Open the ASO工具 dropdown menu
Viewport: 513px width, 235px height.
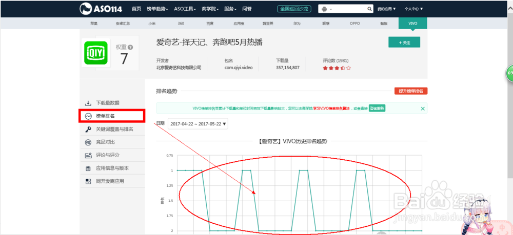tap(185, 9)
